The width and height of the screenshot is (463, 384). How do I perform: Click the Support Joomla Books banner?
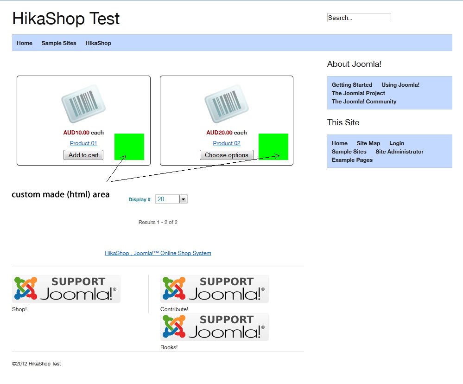(x=215, y=327)
